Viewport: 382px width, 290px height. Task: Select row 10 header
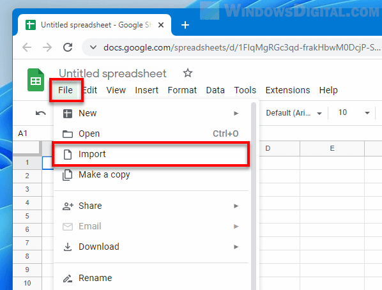coord(27,283)
